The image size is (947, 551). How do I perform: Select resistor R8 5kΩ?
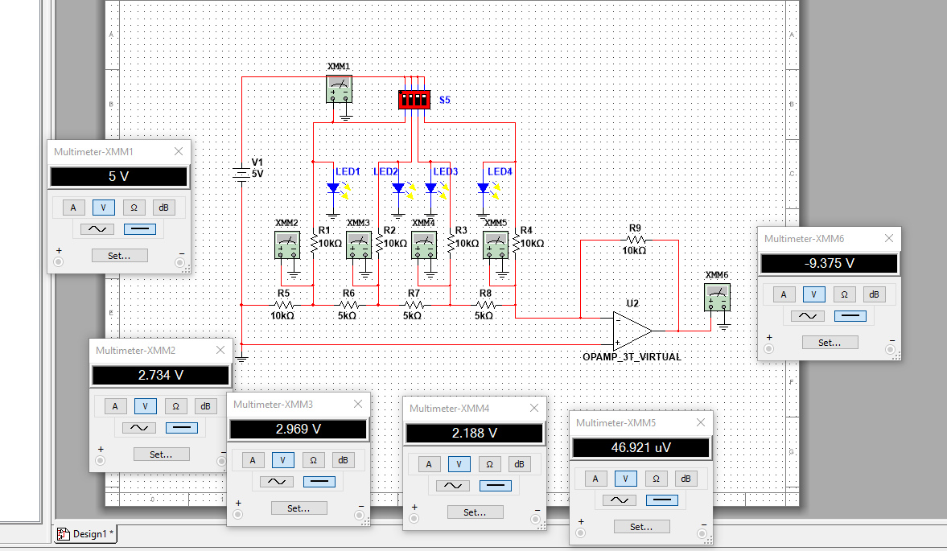(x=485, y=305)
